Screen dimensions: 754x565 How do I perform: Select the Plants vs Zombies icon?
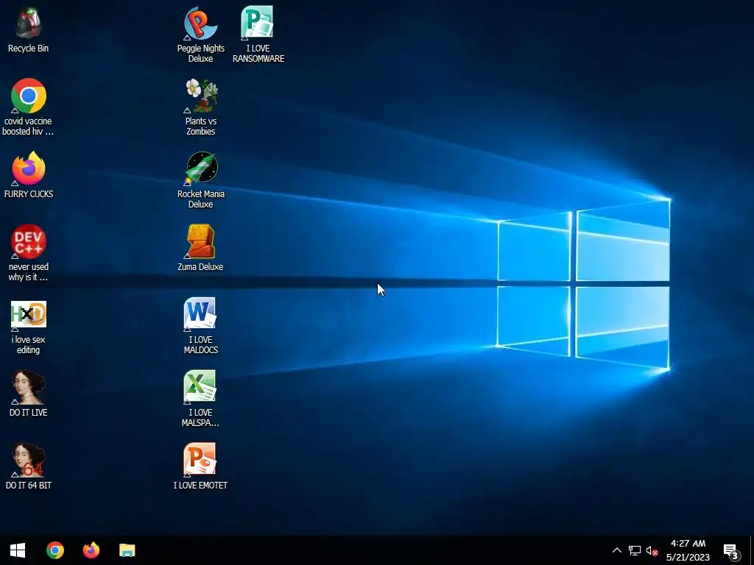(200, 107)
